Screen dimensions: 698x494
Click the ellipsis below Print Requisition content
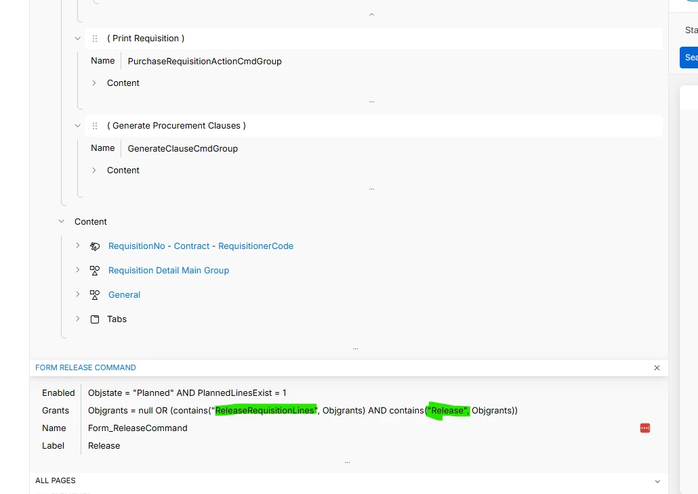coord(372,102)
